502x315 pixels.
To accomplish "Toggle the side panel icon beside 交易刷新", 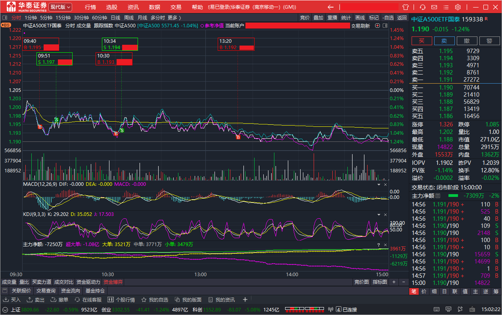I will pyautogui.click(x=384, y=26).
